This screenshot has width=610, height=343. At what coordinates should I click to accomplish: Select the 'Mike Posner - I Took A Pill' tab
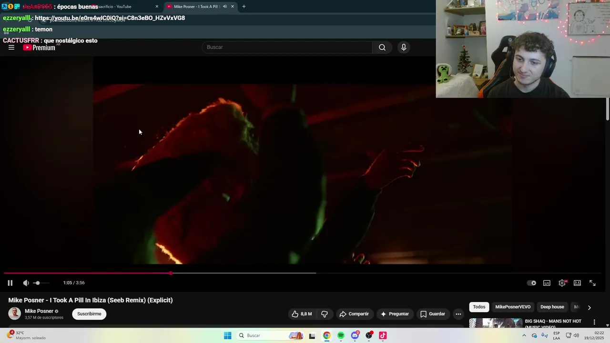(196, 7)
